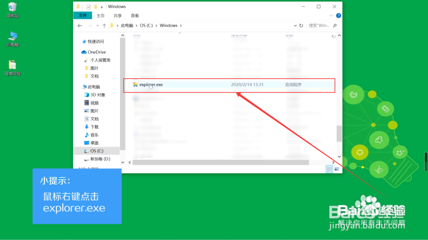
Task: Select 视频 under 此电脑
Action: pos(92,102)
